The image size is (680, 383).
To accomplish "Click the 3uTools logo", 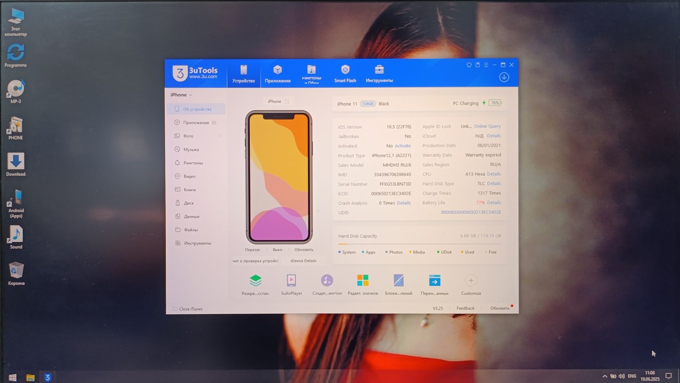I will pos(195,73).
